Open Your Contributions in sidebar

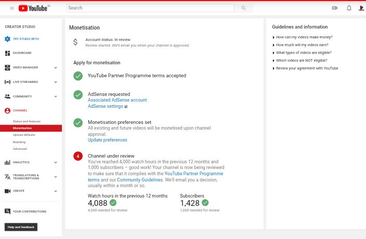[30, 212]
